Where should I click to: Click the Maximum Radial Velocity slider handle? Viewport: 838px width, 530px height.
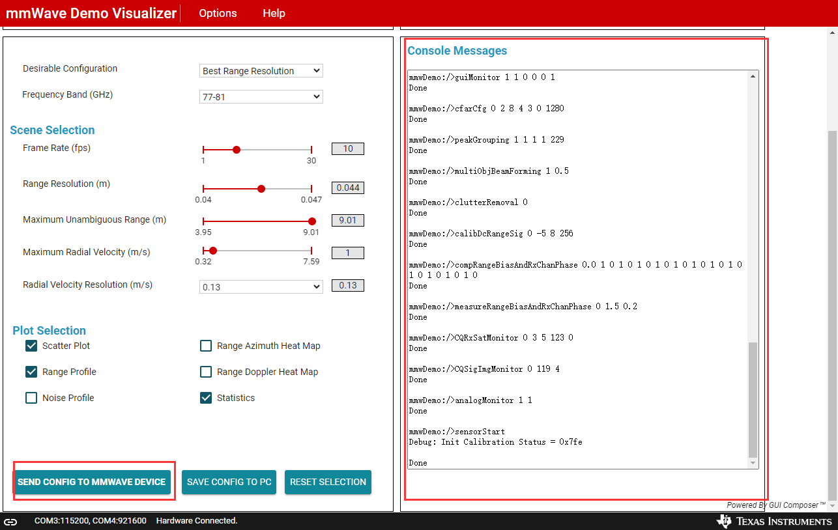click(x=213, y=251)
